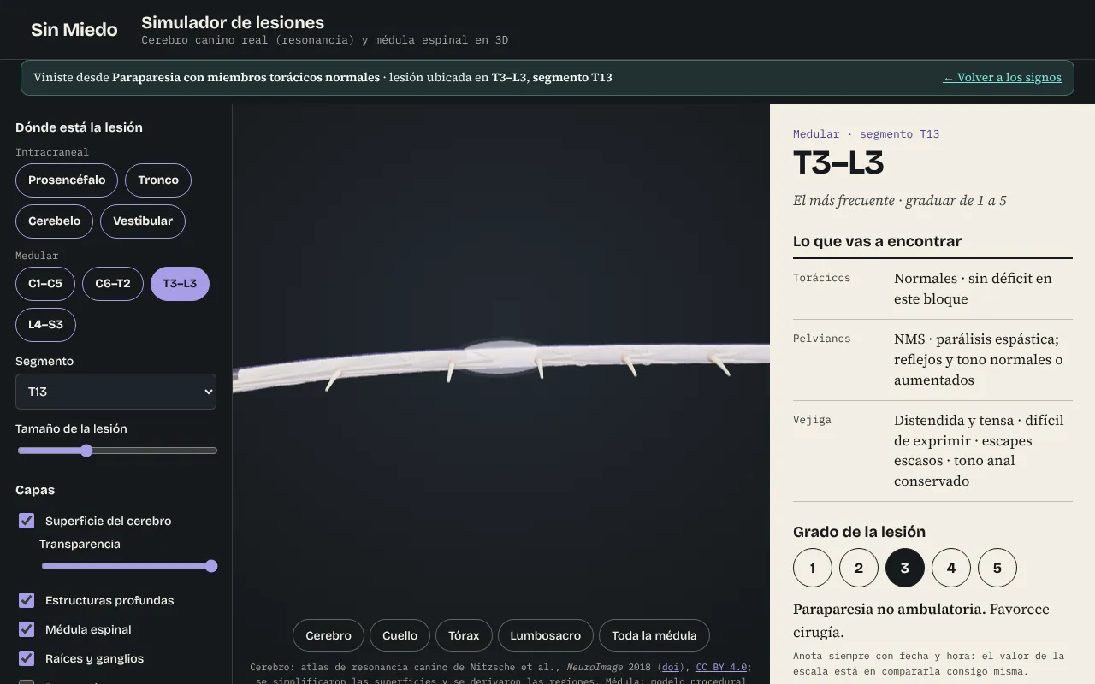The image size is (1095, 684).
Task: Click the highlighted lesion on the spinal cord
Action: [x=501, y=357]
